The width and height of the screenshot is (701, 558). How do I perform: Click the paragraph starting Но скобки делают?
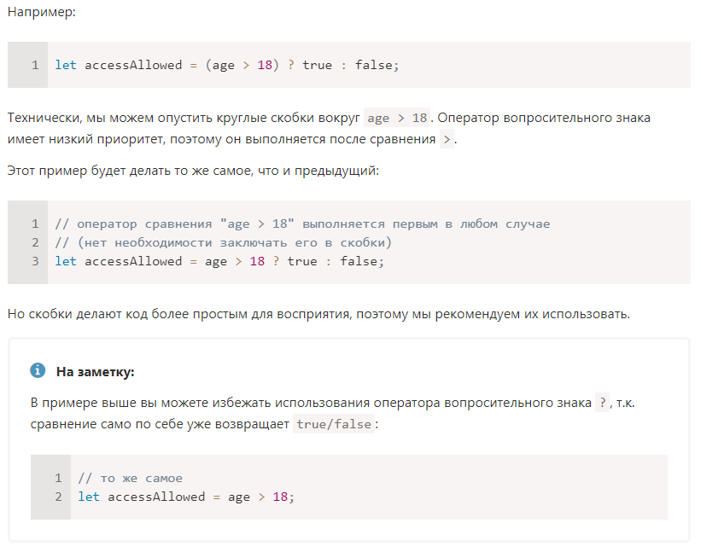click(318, 314)
